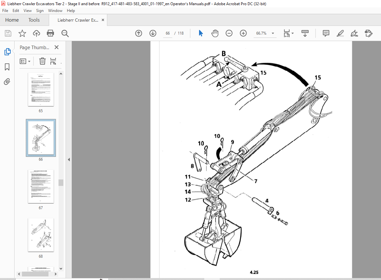Open the zoom level dropdown arrow
381x280 pixels.
[273, 33]
